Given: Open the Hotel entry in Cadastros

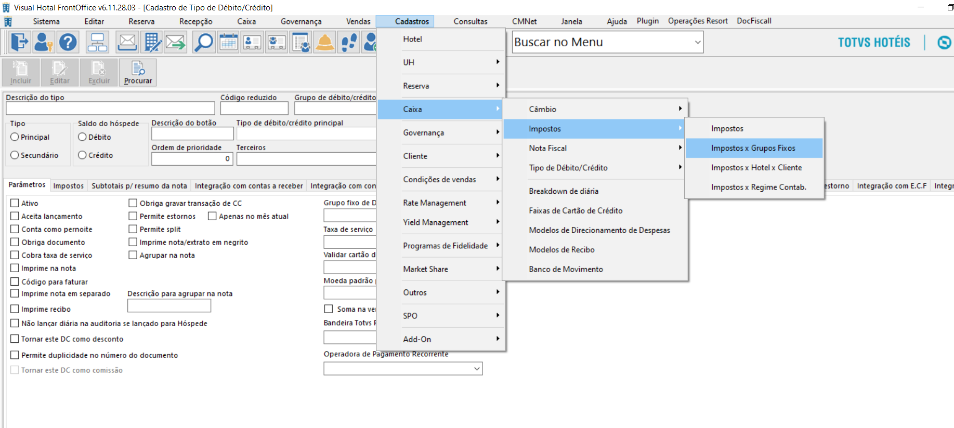Looking at the screenshot, I should tap(441, 39).
